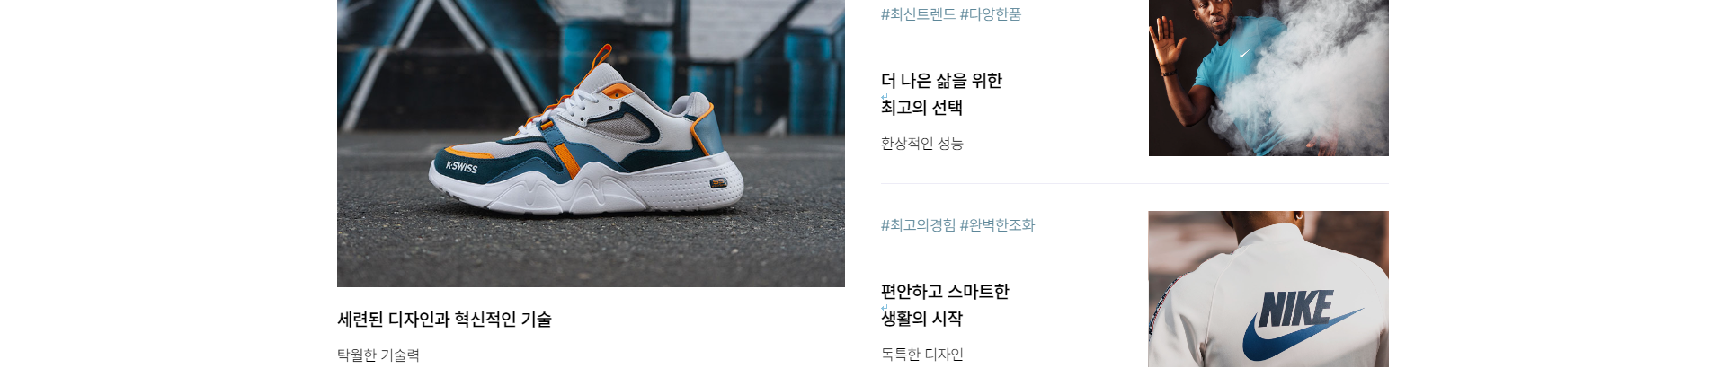Select the #완벽한조화 hashtag
This screenshot has width=1726, height=368.
pyautogui.click(x=997, y=225)
